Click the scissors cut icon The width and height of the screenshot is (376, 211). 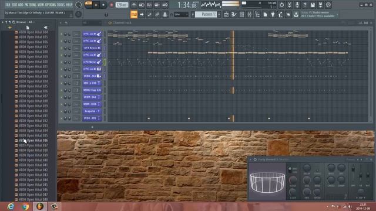[290, 5]
